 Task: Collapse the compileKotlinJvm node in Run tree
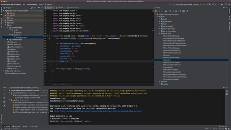[x=9, y=93]
